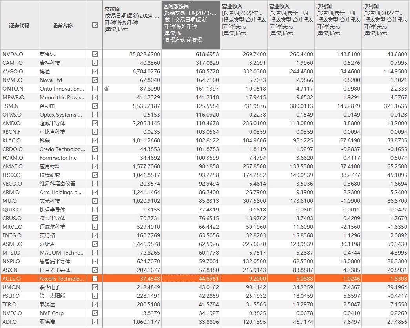
Task: Untick the AMD.O 超威半导体 checkbox
Action: (95, 123)
